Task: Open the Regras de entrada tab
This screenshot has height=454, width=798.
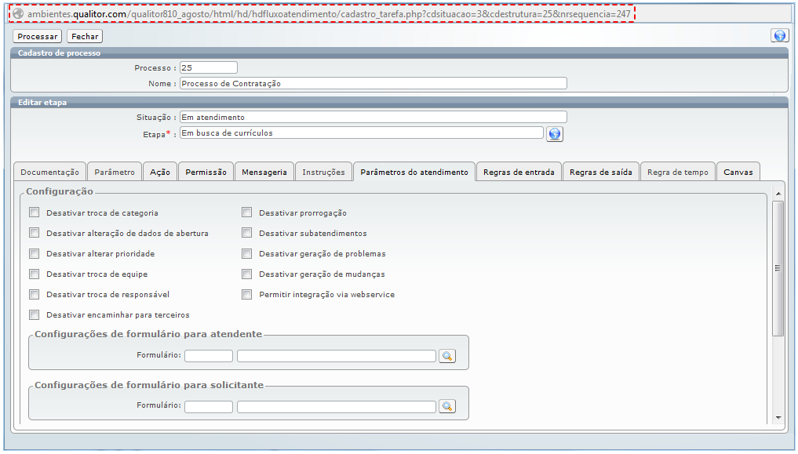Action: (x=519, y=173)
